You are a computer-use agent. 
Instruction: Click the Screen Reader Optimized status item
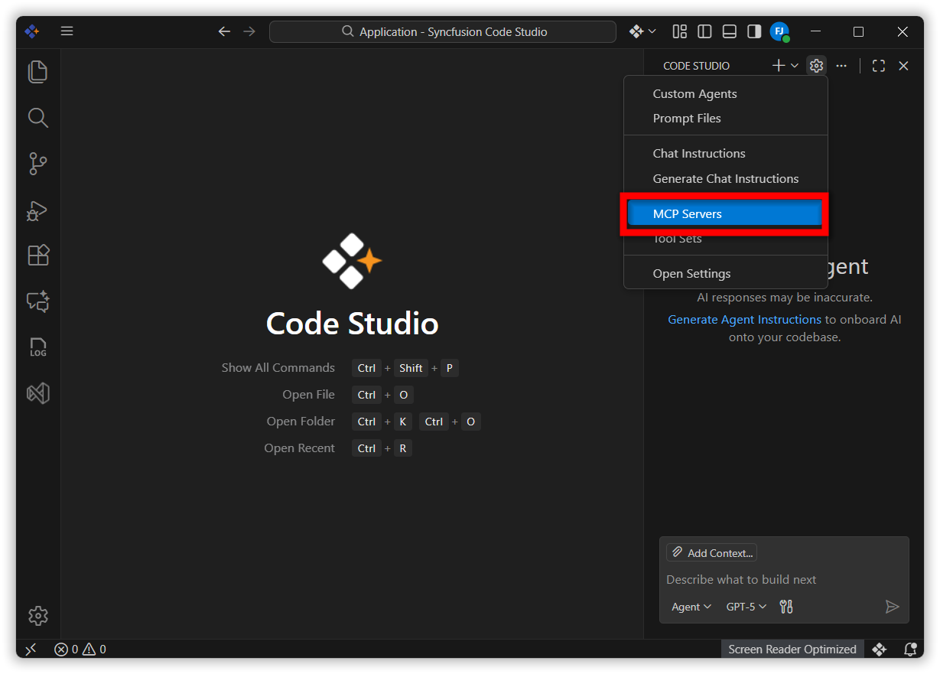point(792,650)
